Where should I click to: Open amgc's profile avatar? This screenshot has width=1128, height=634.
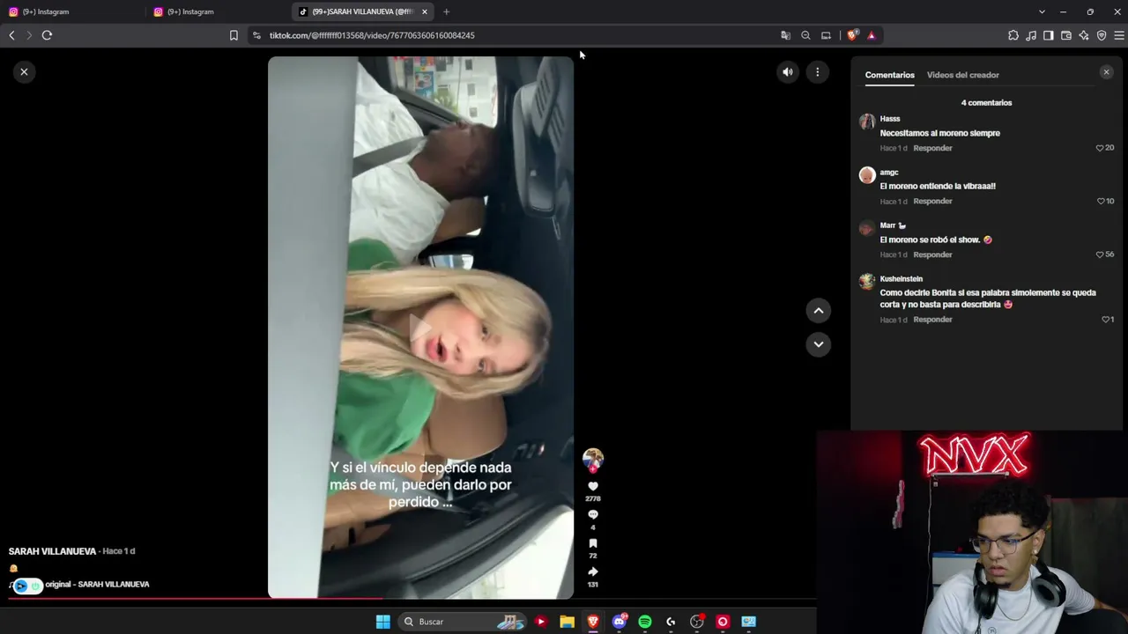click(x=867, y=175)
